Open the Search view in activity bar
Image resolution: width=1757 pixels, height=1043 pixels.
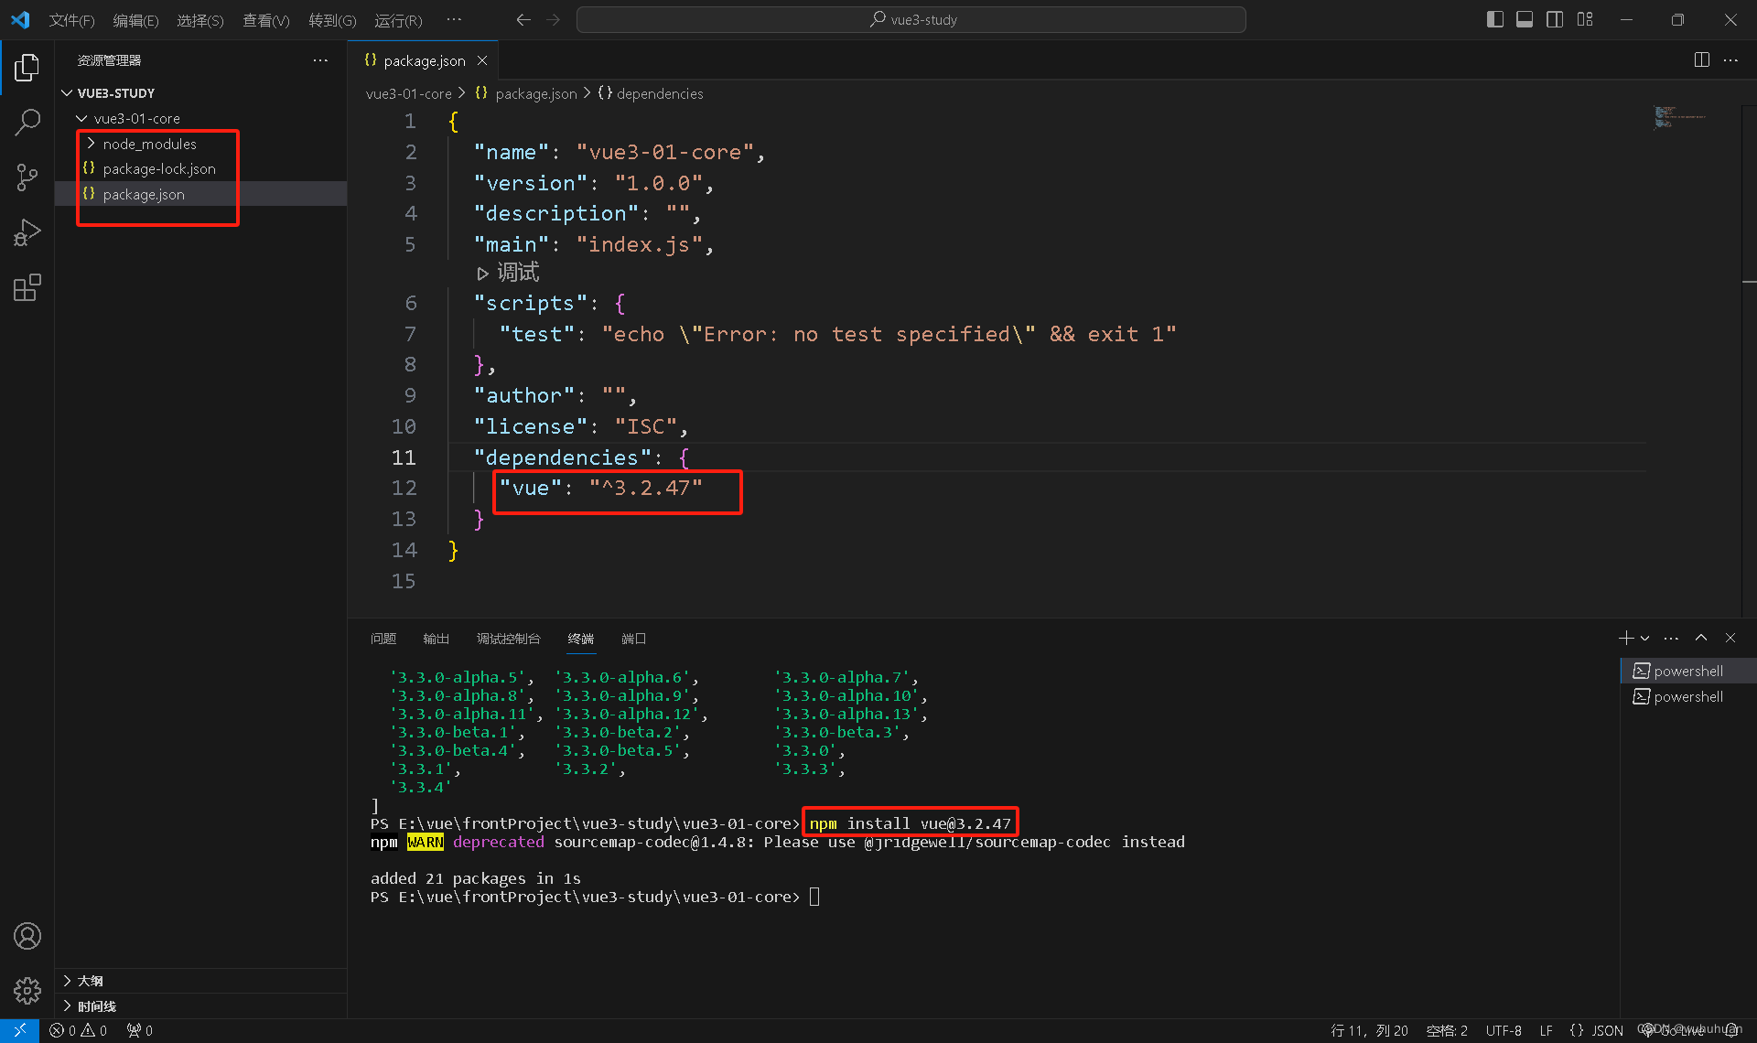point(27,122)
